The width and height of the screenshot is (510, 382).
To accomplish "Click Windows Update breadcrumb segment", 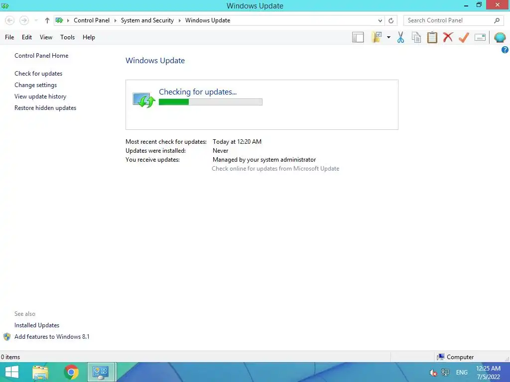I will (208, 20).
